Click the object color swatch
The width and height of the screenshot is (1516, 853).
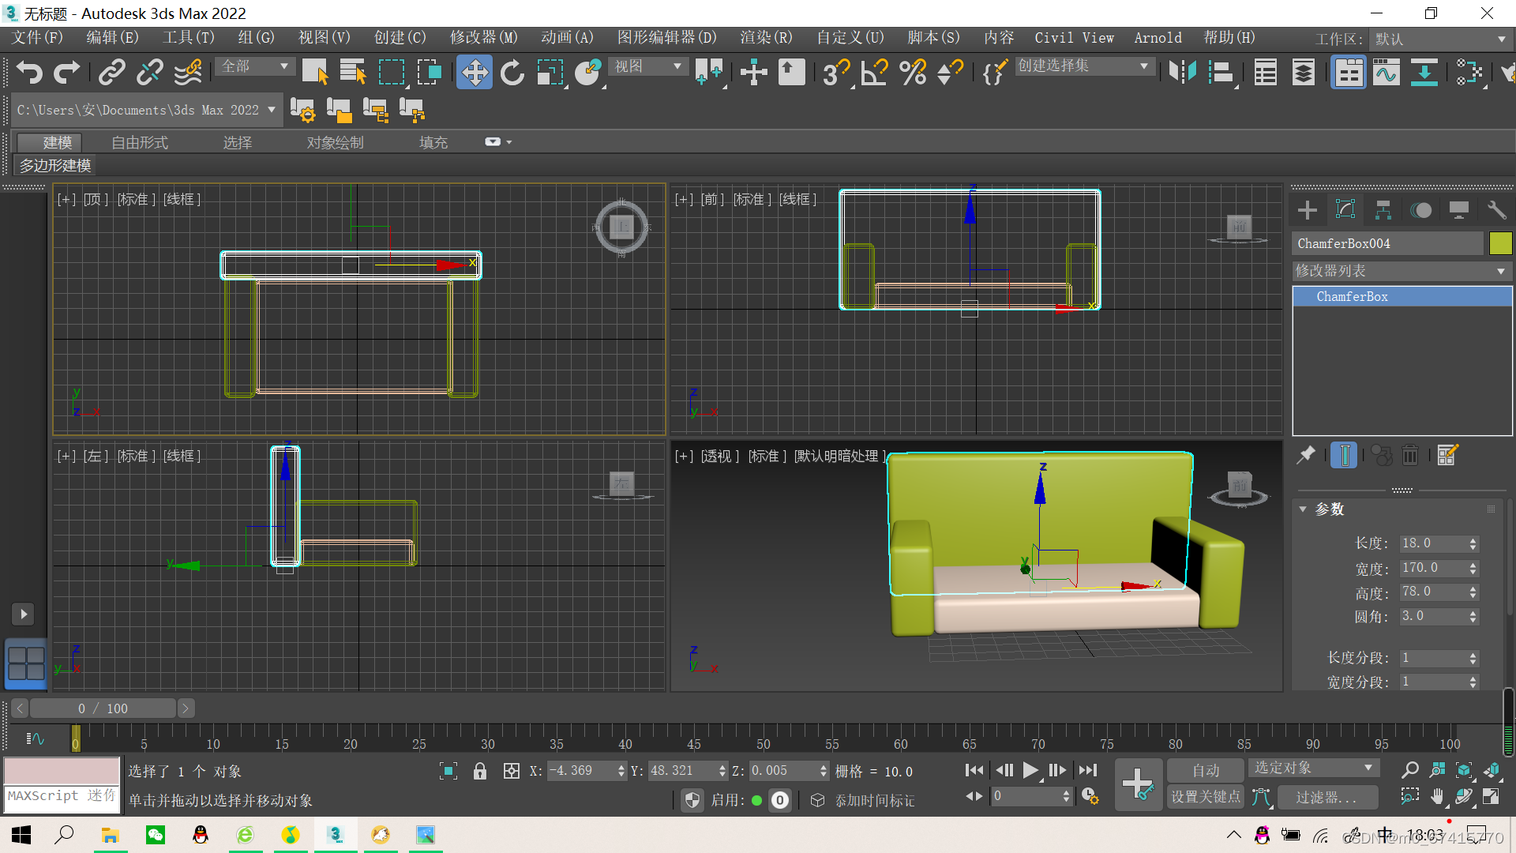(x=1499, y=243)
